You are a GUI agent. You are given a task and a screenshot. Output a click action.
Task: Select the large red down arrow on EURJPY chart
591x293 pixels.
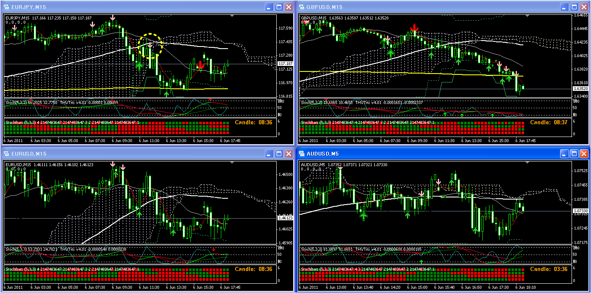tap(201, 65)
